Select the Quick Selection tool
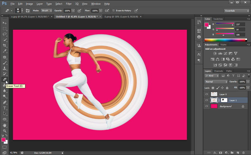Image resolution: width=251 pixels, height=155 pixels. pyautogui.click(x=5, y=40)
